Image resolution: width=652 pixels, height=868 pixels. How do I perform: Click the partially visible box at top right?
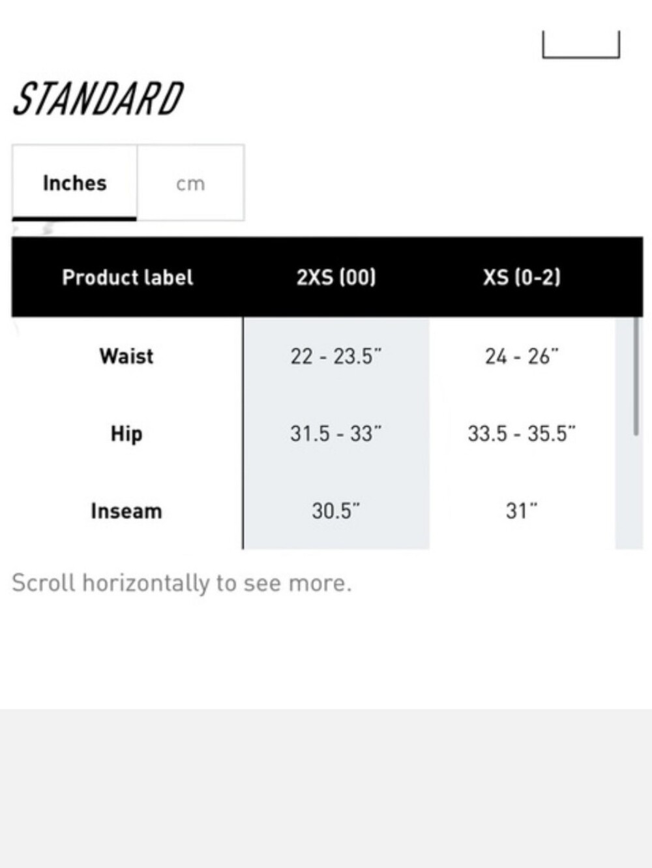click(581, 44)
